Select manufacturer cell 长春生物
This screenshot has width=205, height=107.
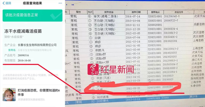(196, 86)
